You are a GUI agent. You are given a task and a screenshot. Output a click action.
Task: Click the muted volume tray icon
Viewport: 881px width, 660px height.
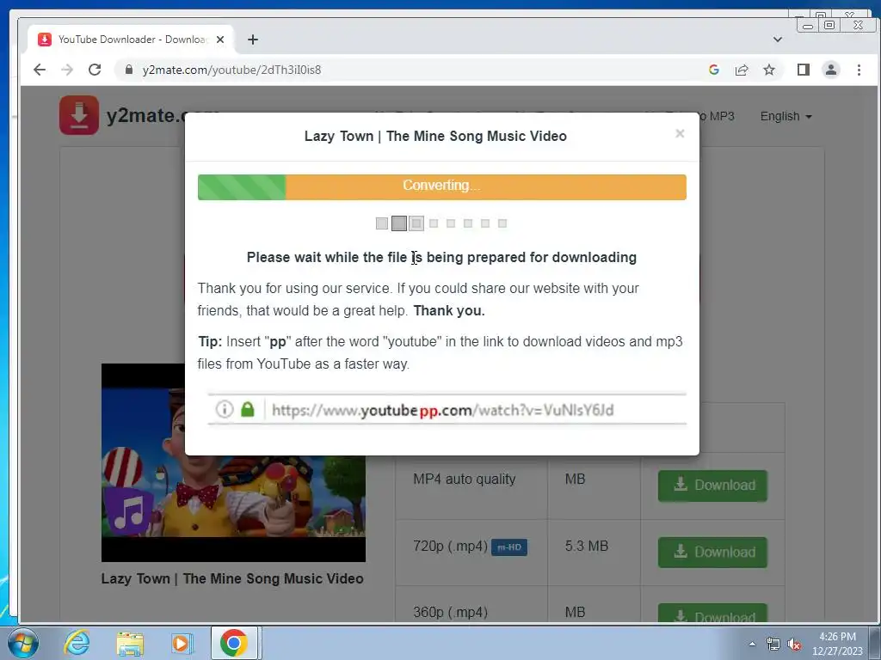[794, 645]
